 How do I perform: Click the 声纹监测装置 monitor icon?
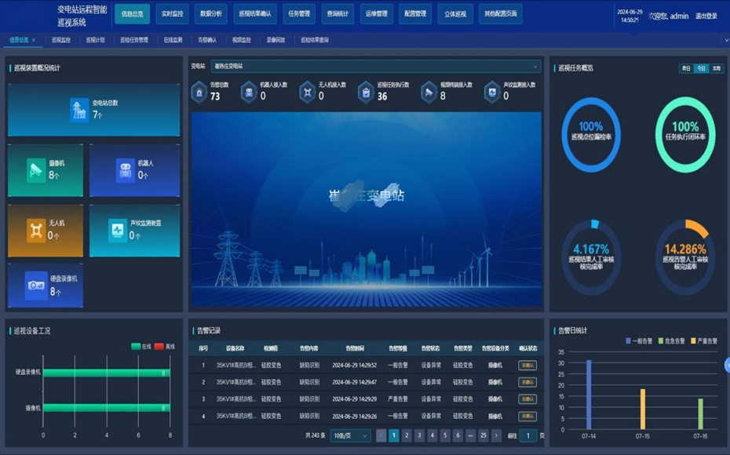118,230
